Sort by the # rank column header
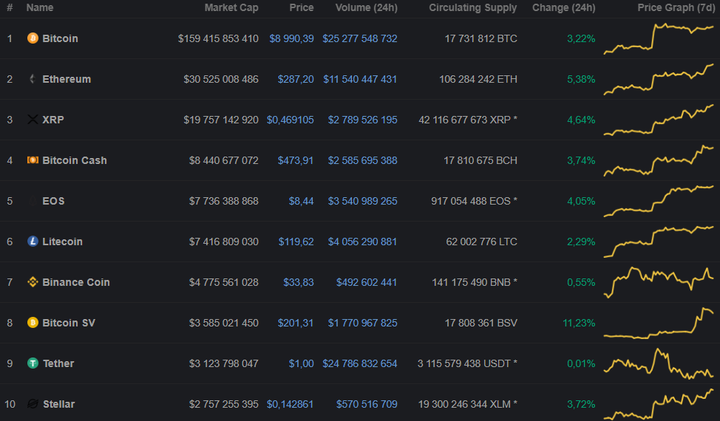Screen dimensions: 720x421 (x=10, y=8)
